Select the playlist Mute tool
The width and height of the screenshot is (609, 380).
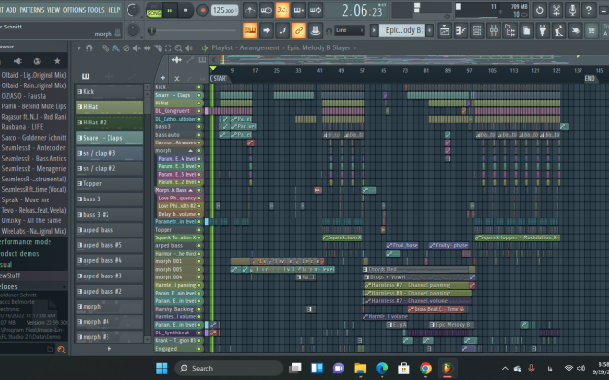coord(137,48)
